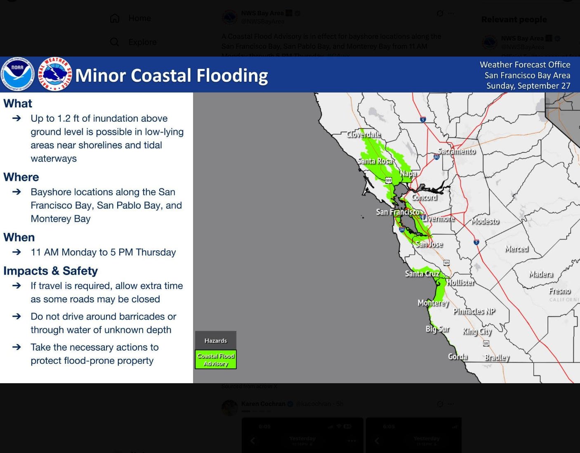580x453 pixels.
Task: Click Karen Cochran's verified badge
Action: (290, 404)
